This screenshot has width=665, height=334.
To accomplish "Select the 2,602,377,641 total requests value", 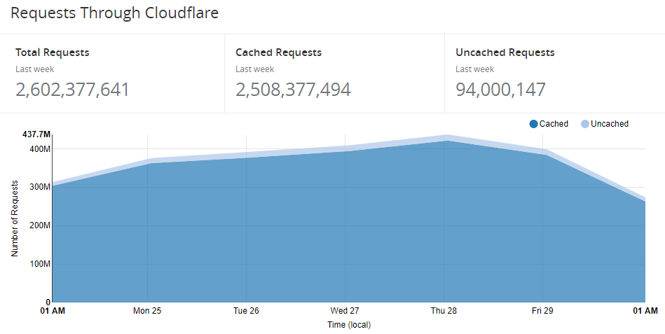I will [72, 90].
